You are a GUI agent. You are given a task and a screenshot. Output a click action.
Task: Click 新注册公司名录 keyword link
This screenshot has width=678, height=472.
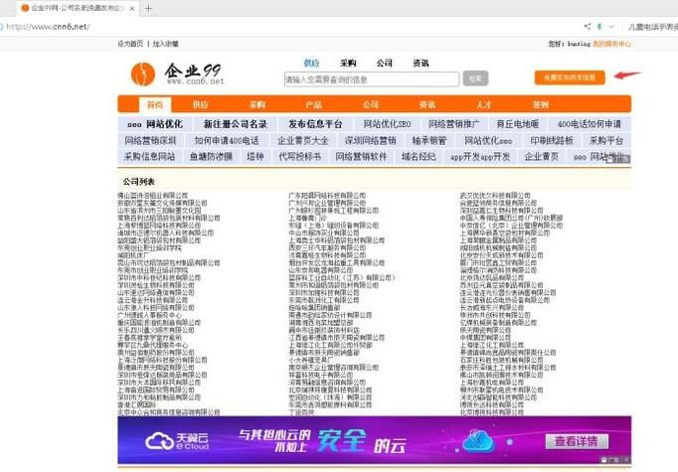(236, 124)
